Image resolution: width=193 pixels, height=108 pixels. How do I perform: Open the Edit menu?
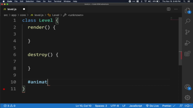pyautogui.click(x=21, y=1)
